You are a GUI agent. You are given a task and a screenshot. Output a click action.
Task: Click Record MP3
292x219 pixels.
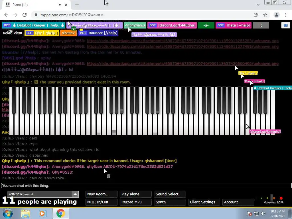(135, 202)
